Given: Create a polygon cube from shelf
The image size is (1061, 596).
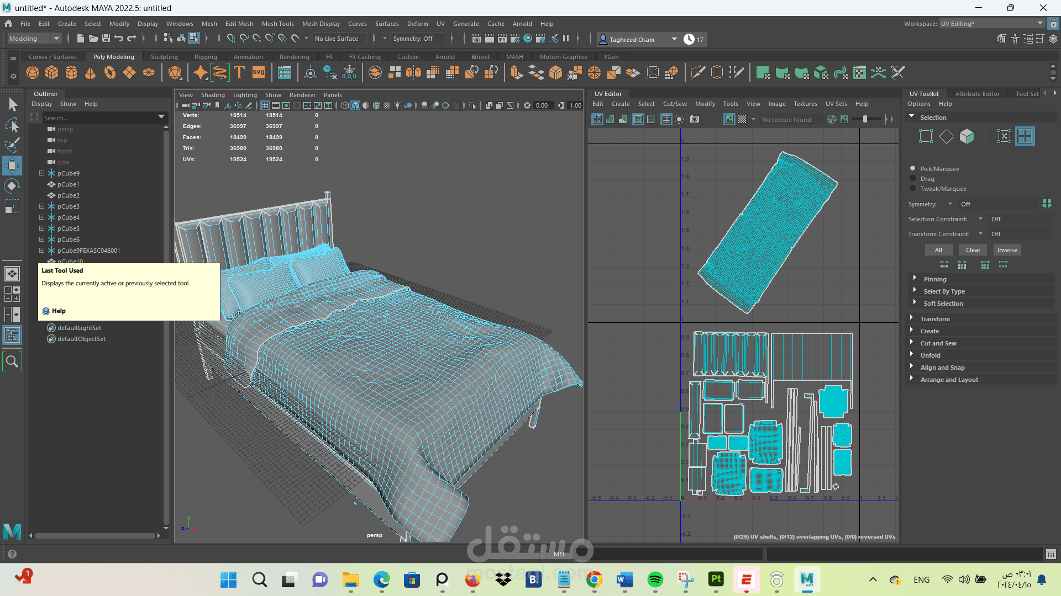Looking at the screenshot, I should tap(52, 72).
